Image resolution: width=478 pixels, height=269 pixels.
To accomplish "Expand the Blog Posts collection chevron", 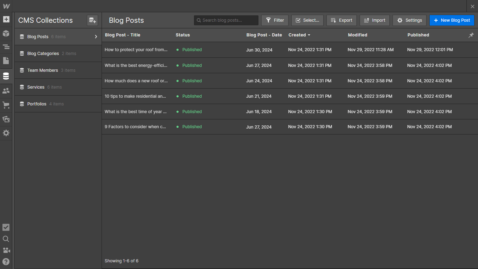I will click(x=96, y=37).
